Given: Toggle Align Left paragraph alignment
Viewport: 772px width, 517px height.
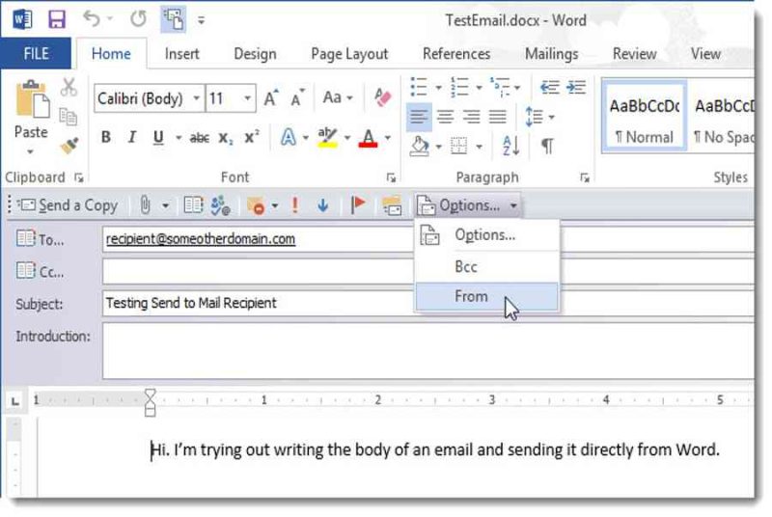Looking at the screenshot, I should 419,117.
